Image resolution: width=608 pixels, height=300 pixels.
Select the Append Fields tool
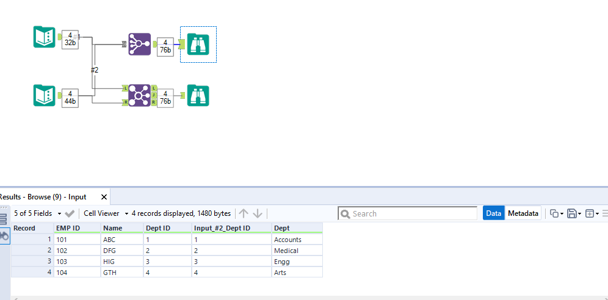pyautogui.click(x=139, y=44)
